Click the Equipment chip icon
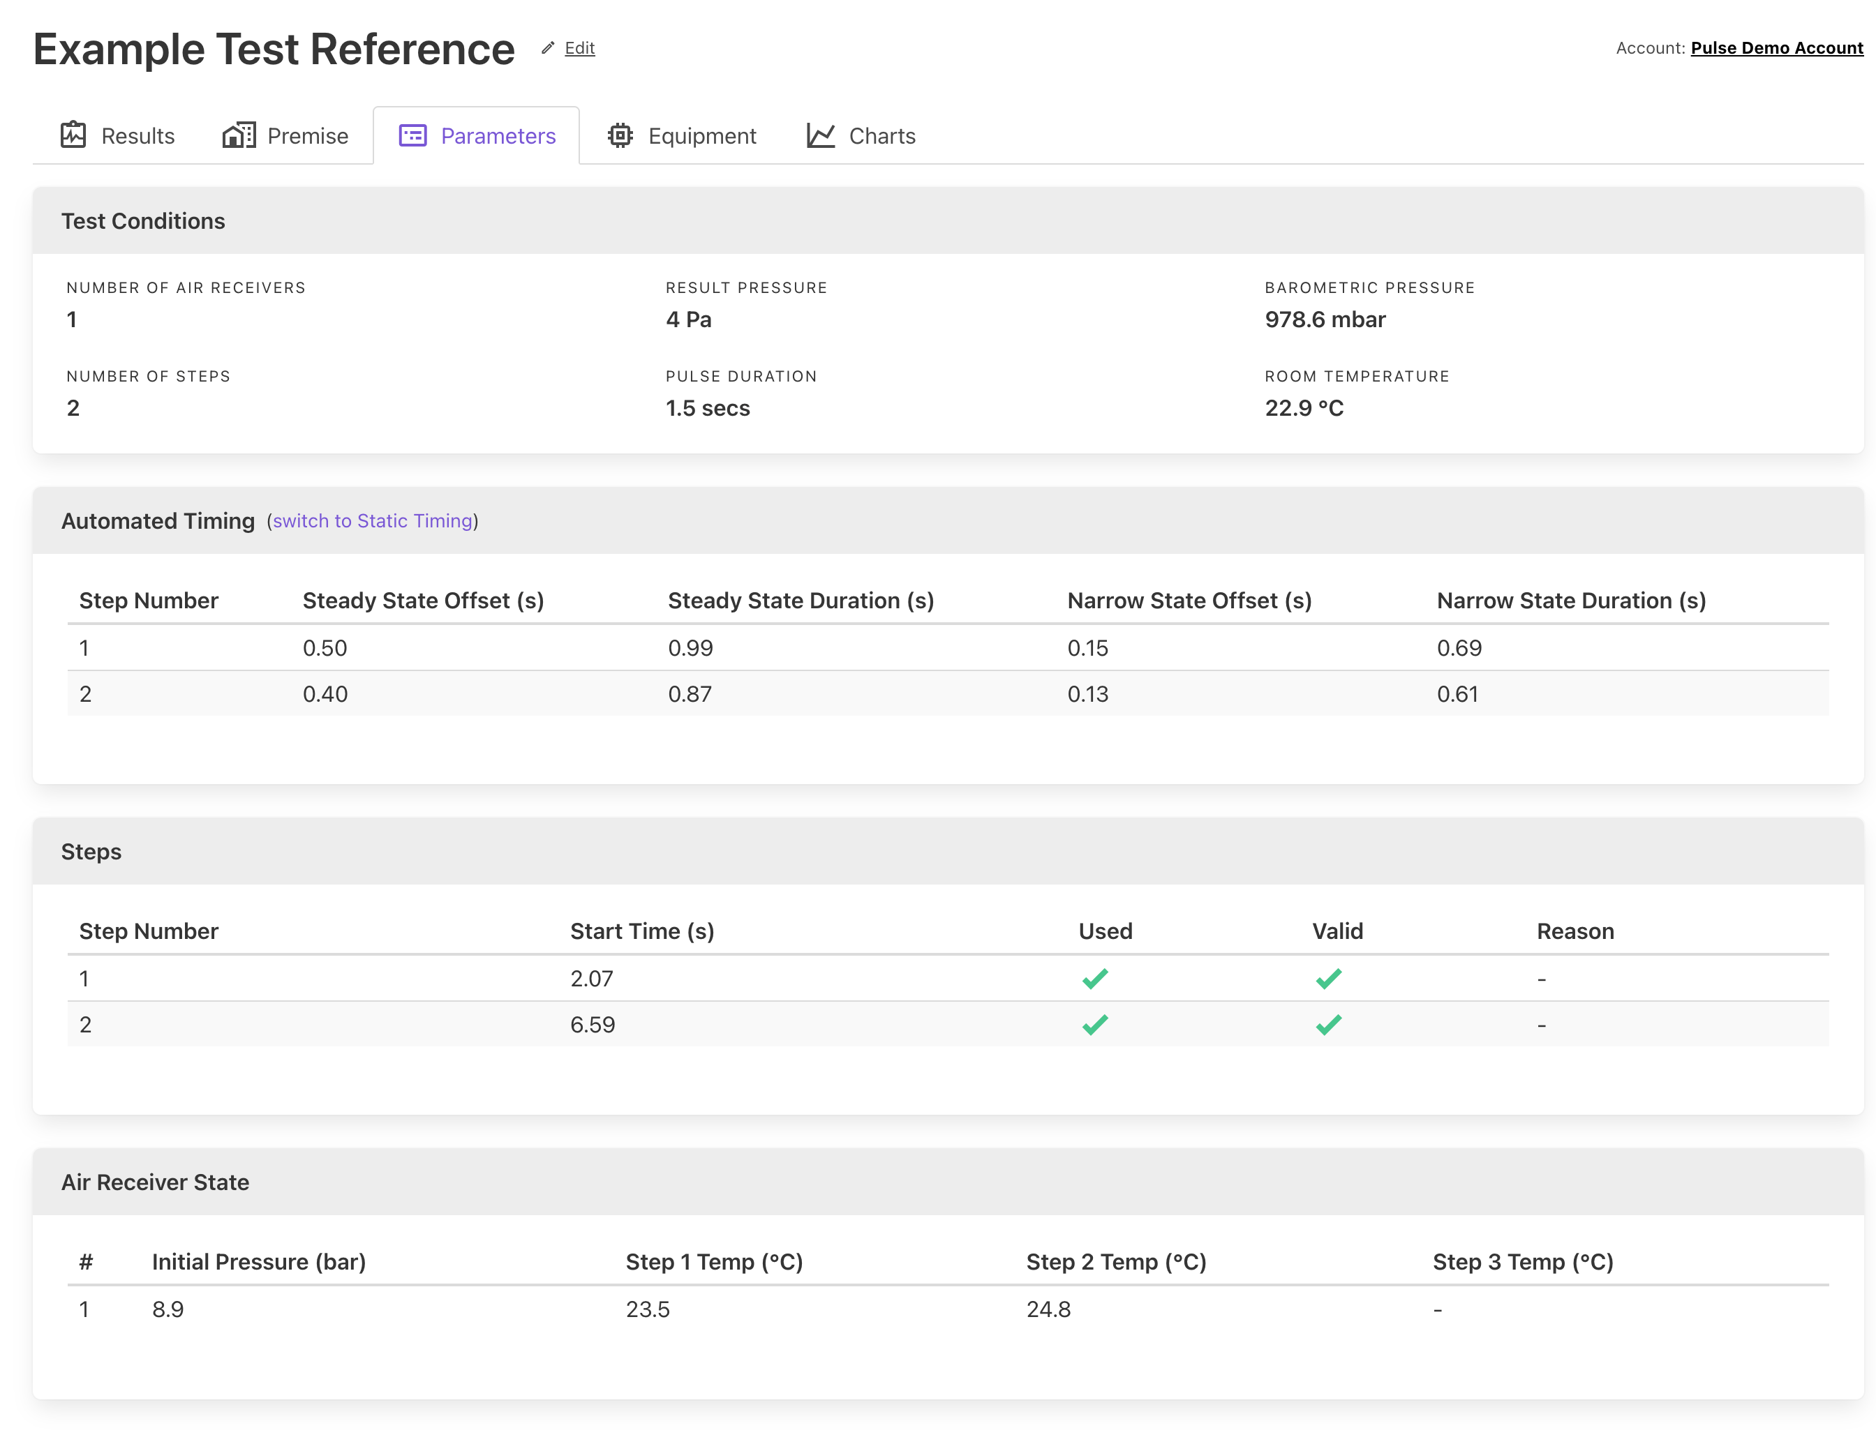The height and width of the screenshot is (1444, 1876). [620, 135]
